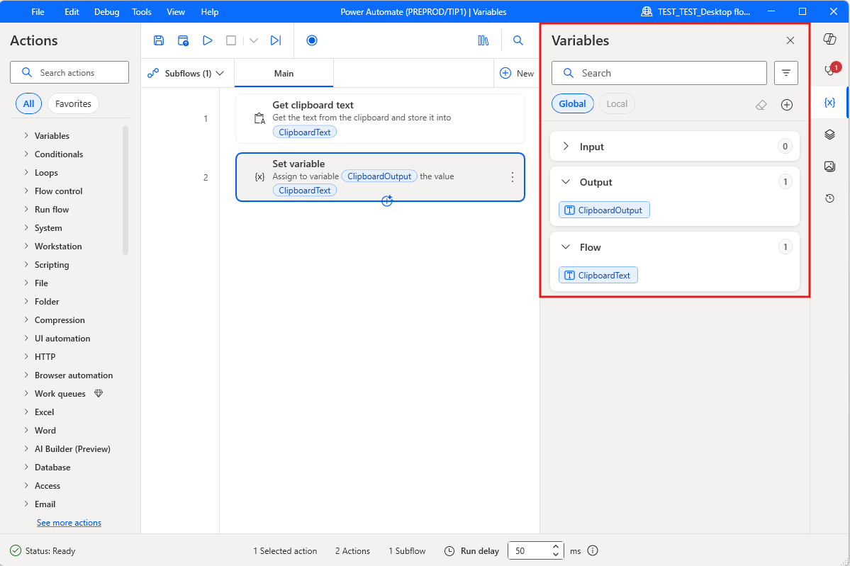Increase Run delay with up arrow
Image resolution: width=850 pixels, height=566 pixels.
click(x=556, y=546)
